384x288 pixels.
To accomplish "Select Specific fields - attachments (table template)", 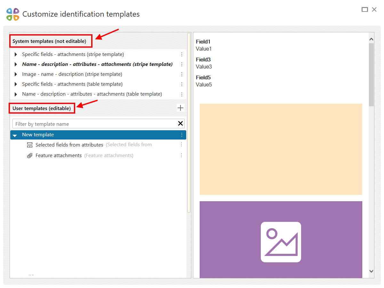I will coord(72,84).
